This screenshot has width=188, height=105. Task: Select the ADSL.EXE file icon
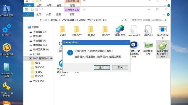[120, 31]
